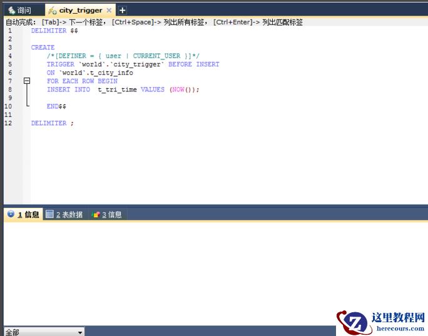The image size is (428, 336).
Task: Click BEFORE INSERT text on line 5
Action: pyautogui.click(x=194, y=64)
